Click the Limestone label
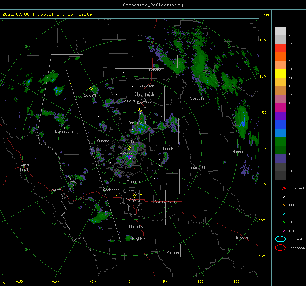Image resolution: width=306 pixels, height=286 pixels. tap(64, 131)
